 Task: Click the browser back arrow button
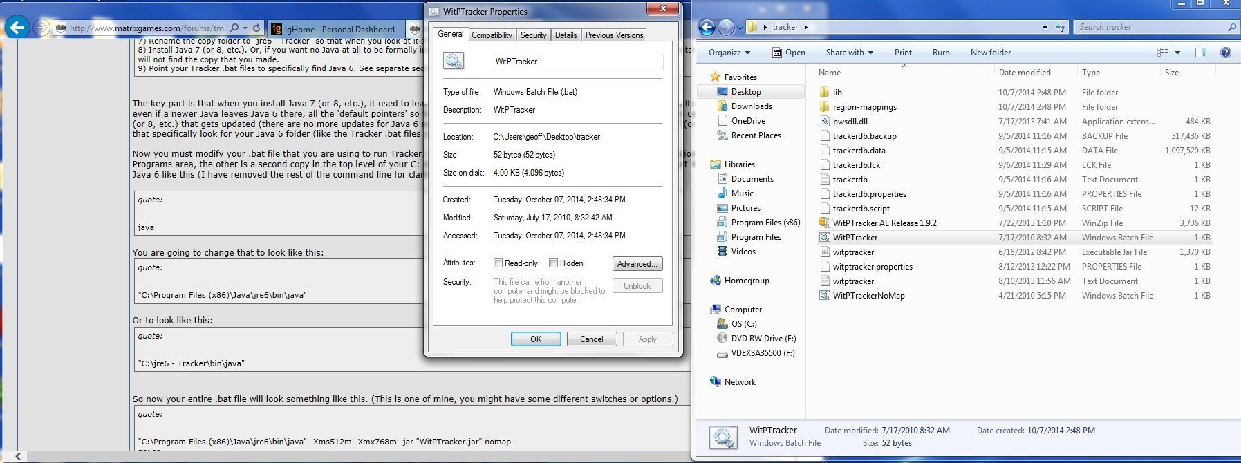point(17,28)
